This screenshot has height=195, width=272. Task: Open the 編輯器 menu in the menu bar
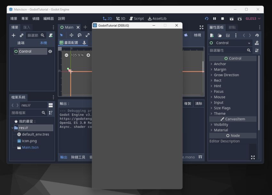(49, 19)
